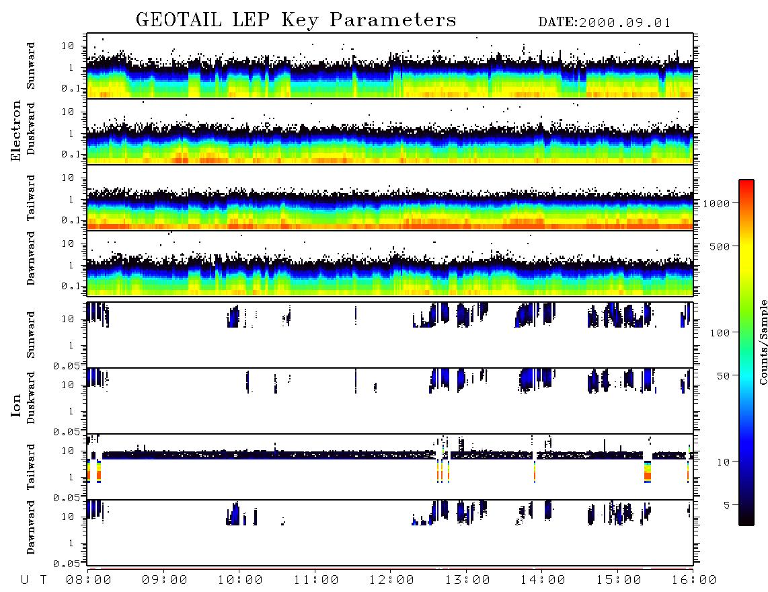The width and height of the screenshot is (768, 592).
Task: Select the DATE:2000.09.01 label
Action: [605, 23]
